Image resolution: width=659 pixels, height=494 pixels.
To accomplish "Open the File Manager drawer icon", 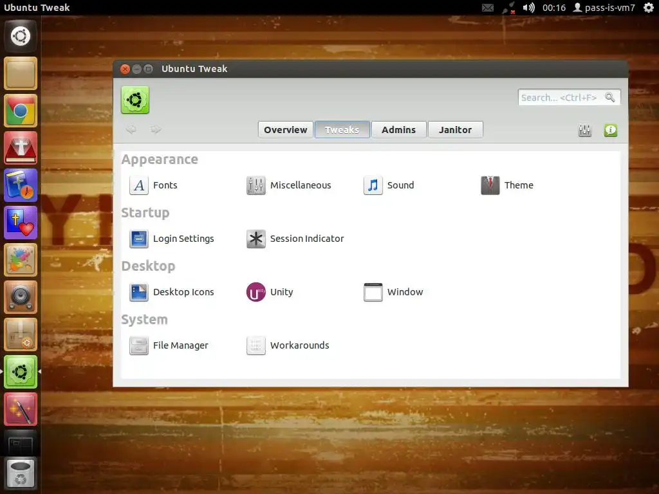I will [139, 345].
